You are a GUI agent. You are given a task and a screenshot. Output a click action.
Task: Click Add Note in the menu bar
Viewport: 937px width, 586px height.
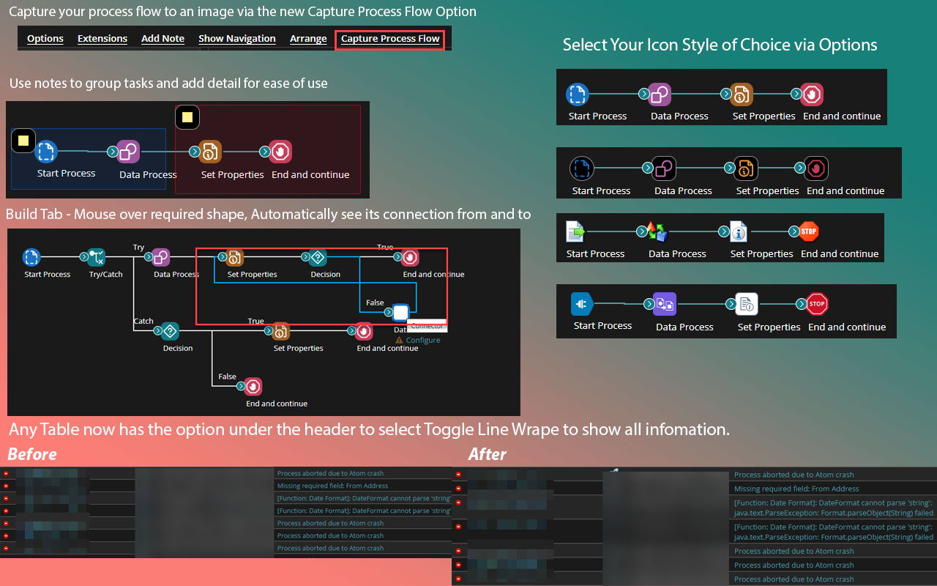(x=163, y=39)
